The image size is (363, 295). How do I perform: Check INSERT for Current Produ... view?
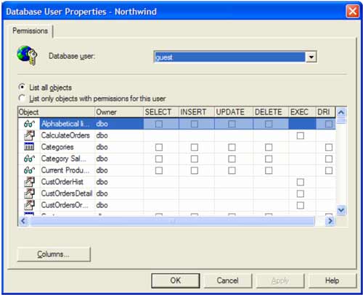195,170
